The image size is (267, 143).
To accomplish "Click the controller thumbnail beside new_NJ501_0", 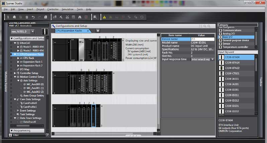I will click(44, 31).
